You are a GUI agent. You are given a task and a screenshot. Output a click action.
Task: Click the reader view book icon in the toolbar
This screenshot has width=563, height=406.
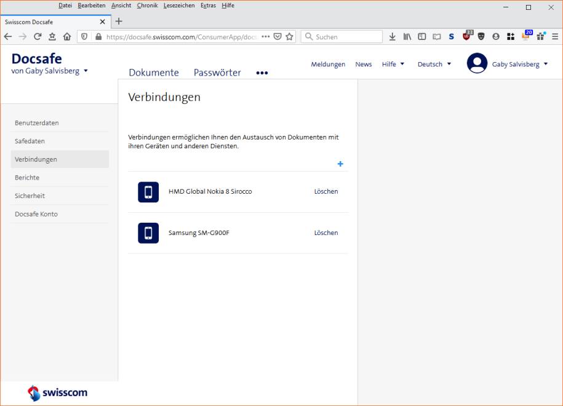point(437,37)
